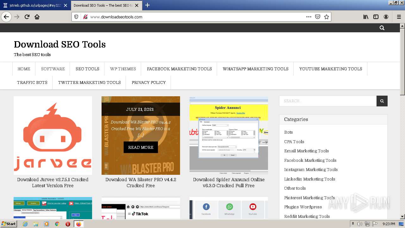
Task: Click the page vertical scrollbar thumb
Action: 402,62
